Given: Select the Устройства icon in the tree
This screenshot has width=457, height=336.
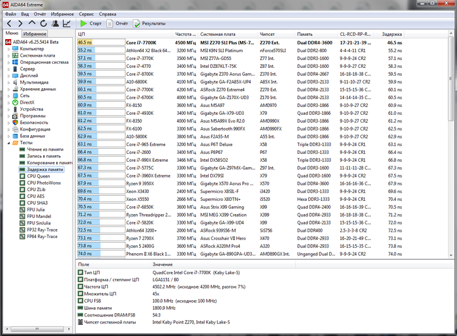Looking at the screenshot, I should 15,109.
